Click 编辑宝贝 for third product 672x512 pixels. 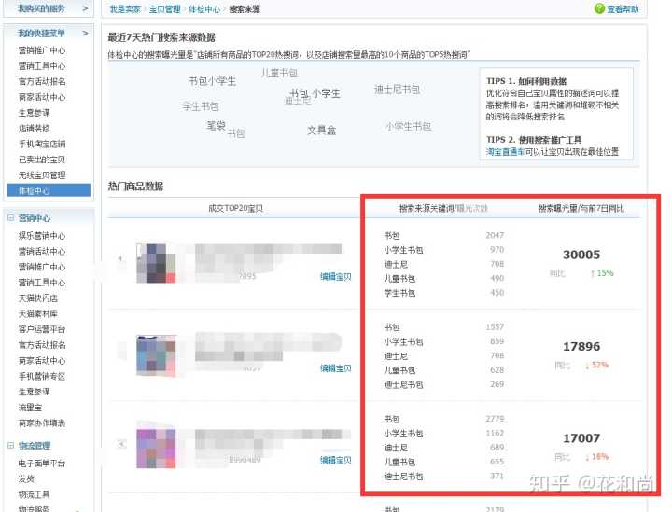coord(336,460)
